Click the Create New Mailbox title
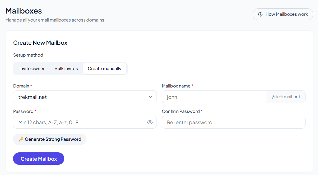318x175 pixels. 40,43
